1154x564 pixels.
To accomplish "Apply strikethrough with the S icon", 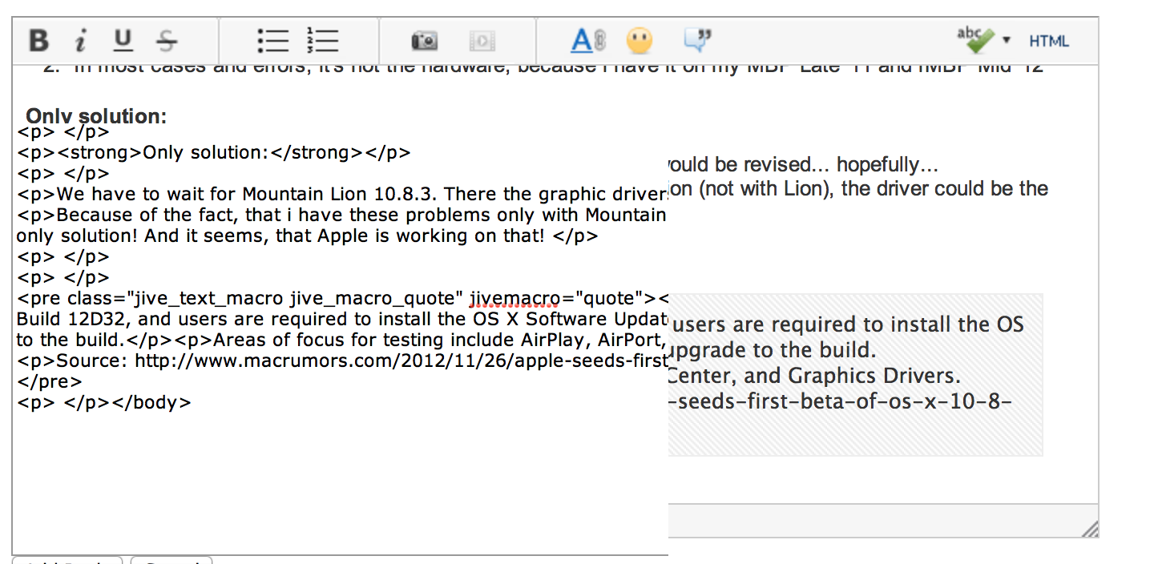I will coord(167,40).
